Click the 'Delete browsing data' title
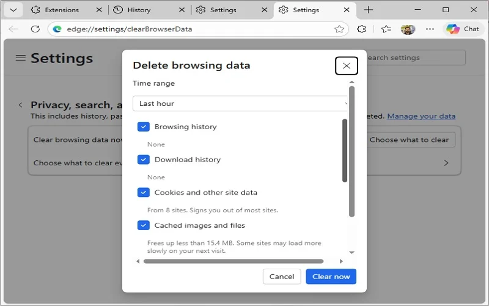Viewport: 489px width, 306px height. 191,65
